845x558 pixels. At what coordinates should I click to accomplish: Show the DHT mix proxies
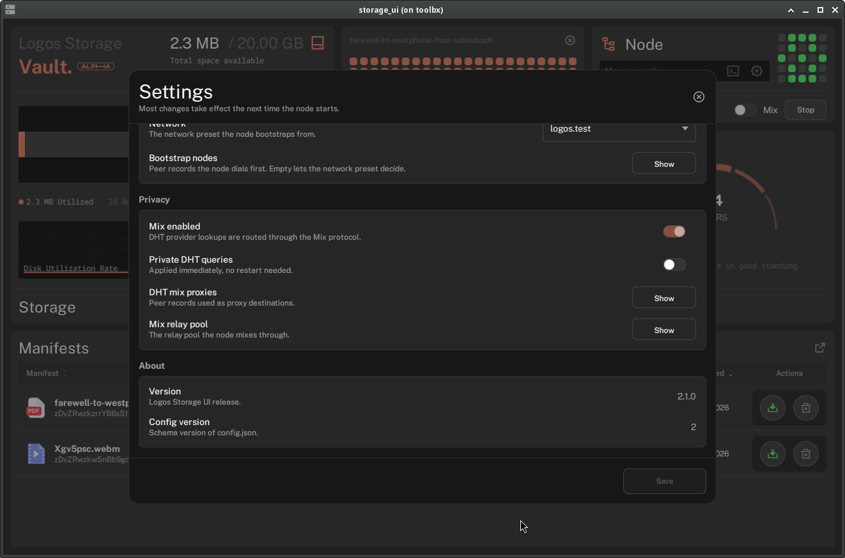(663, 298)
